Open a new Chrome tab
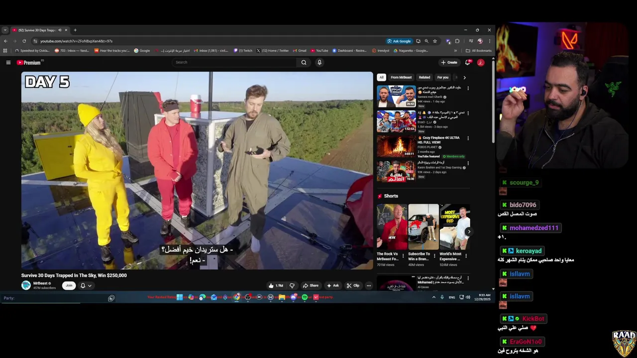The height and width of the screenshot is (358, 637). click(75, 30)
